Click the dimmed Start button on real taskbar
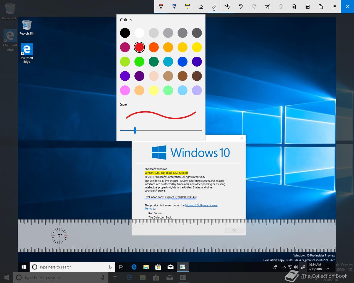354x283 pixels. [x=7, y=277]
